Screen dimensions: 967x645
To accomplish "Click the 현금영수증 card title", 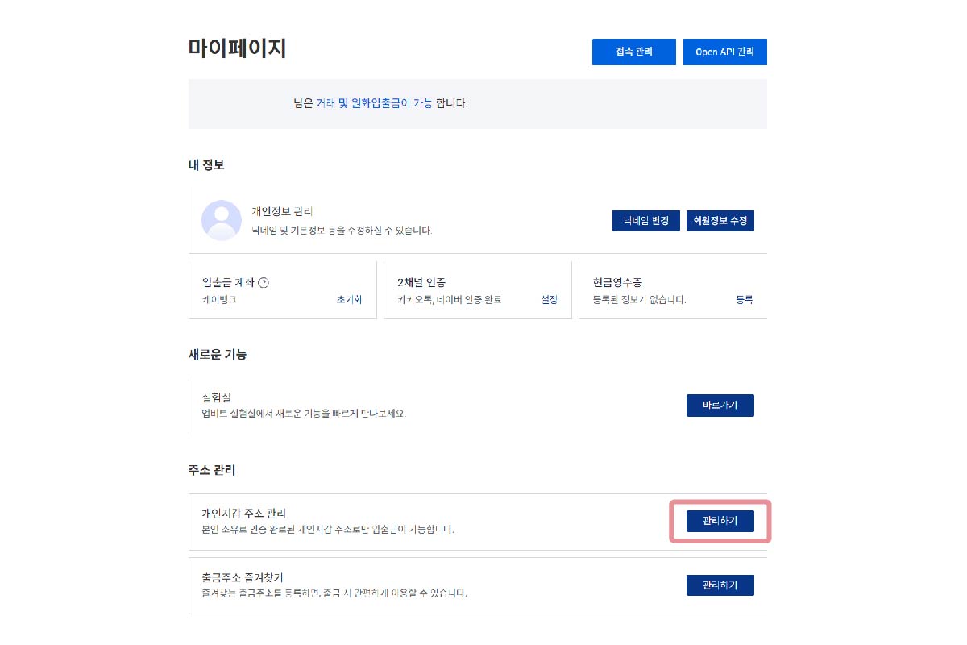I will pos(617,283).
